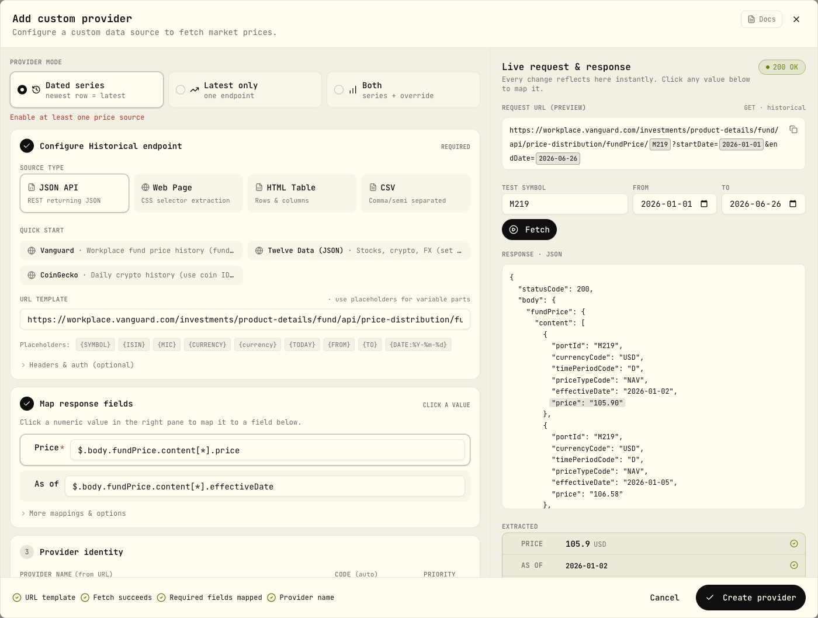This screenshot has width=818, height=618.
Task: Click the globe icon next to Twelve Data
Action: [259, 251]
